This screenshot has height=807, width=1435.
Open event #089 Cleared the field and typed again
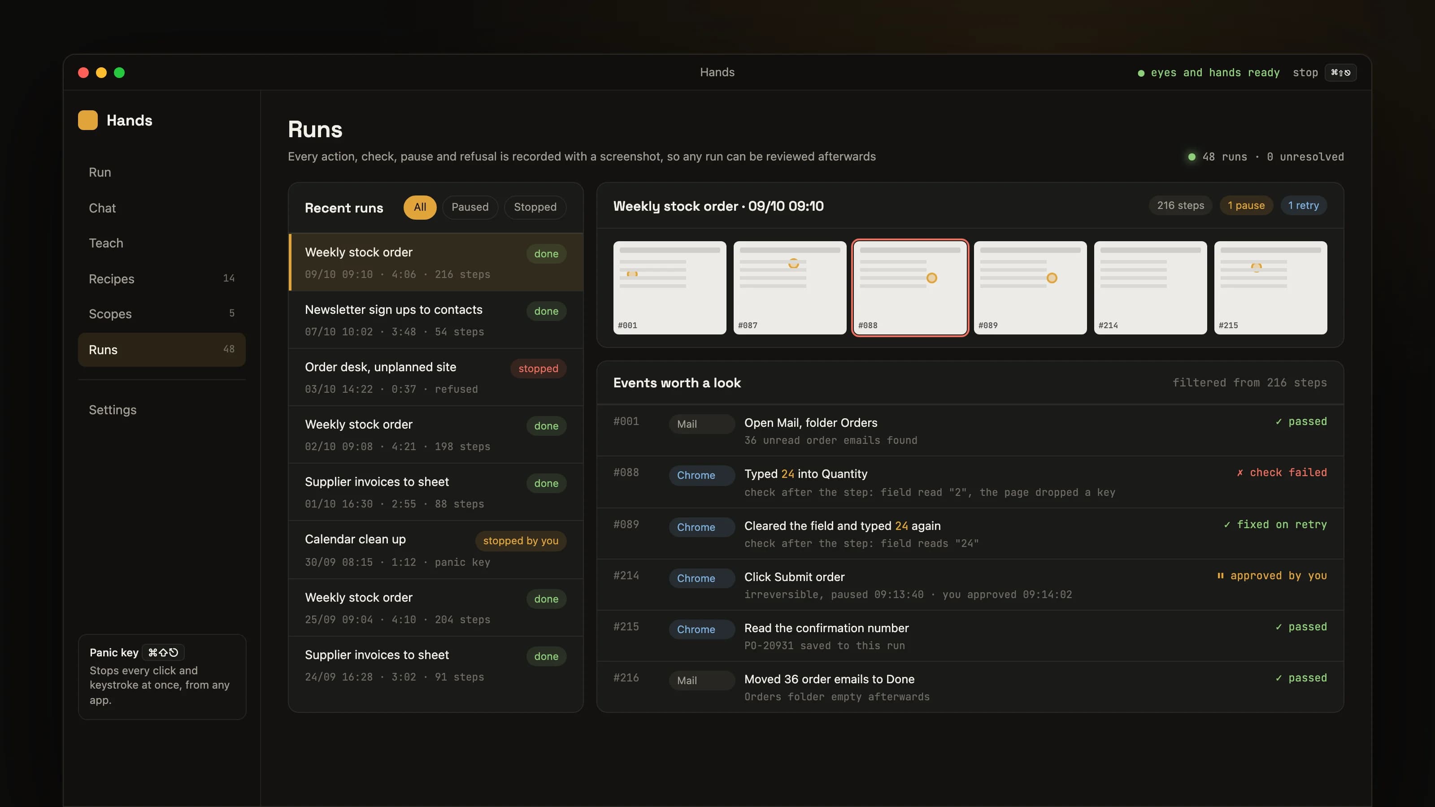click(x=970, y=534)
